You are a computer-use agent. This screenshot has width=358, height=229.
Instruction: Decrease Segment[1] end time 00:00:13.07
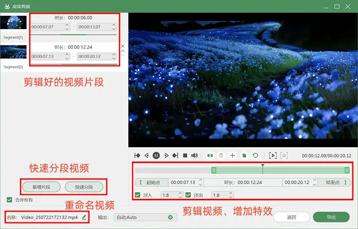(x=114, y=29)
